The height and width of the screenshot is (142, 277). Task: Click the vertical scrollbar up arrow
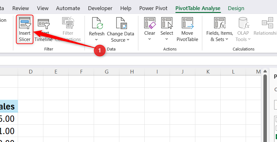click(x=265, y=71)
